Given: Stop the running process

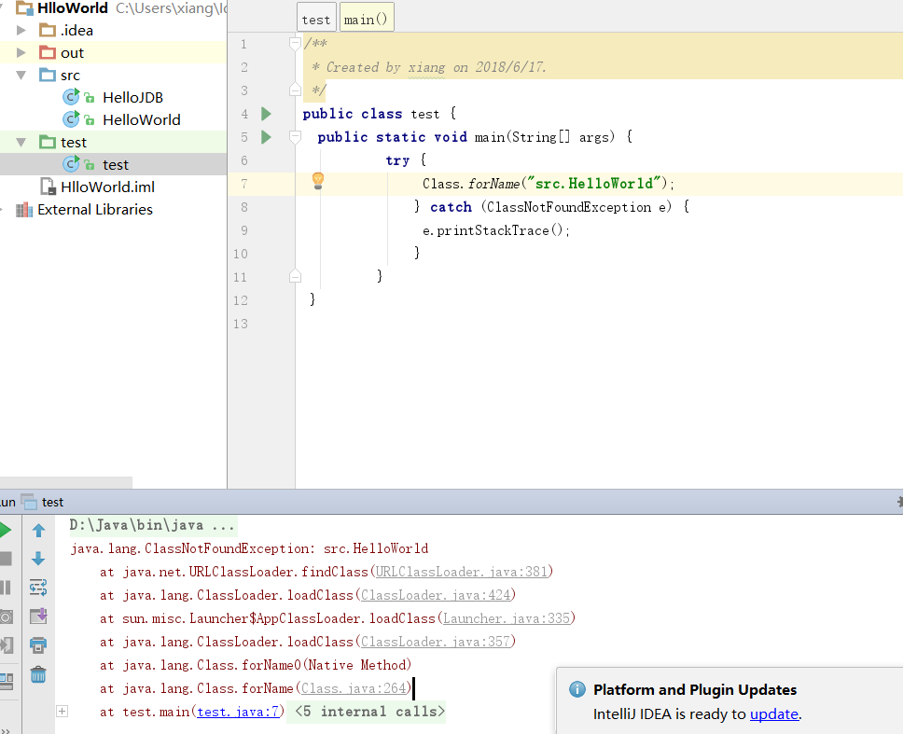Looking at the screenshot, I should point(6,559).
